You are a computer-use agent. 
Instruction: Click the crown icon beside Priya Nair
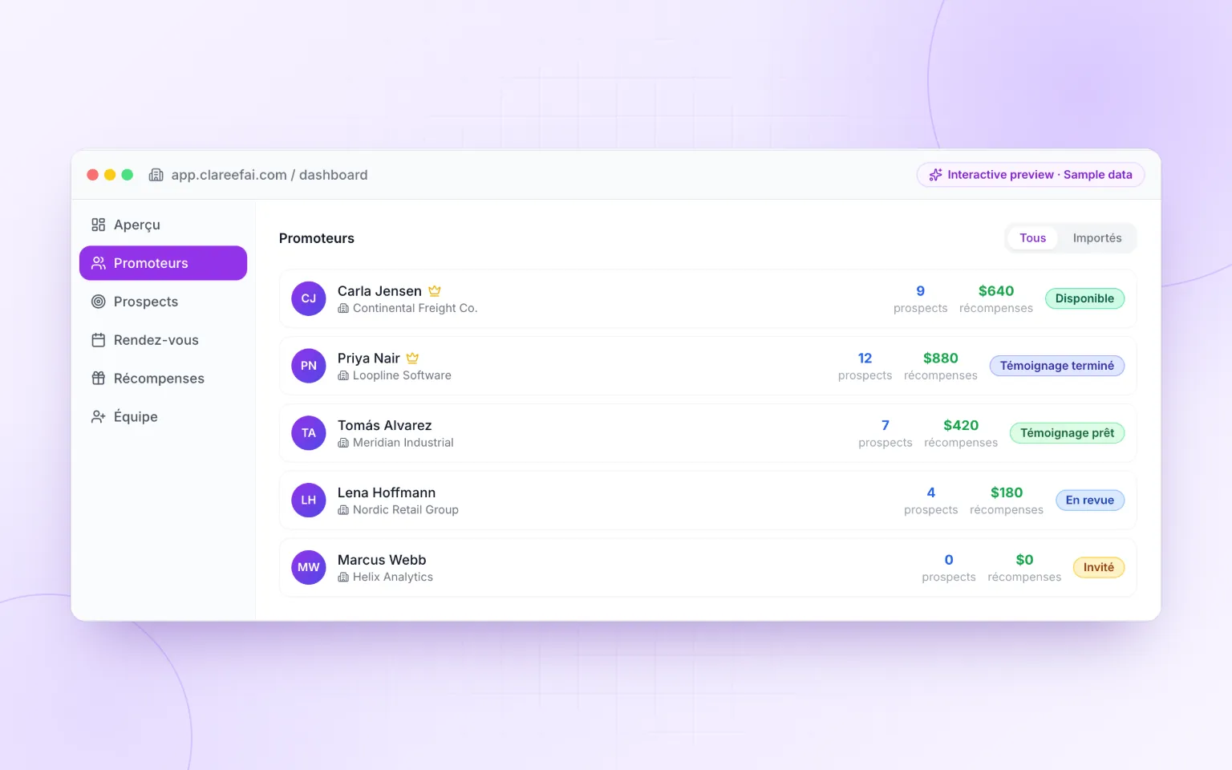pos(413,359)
